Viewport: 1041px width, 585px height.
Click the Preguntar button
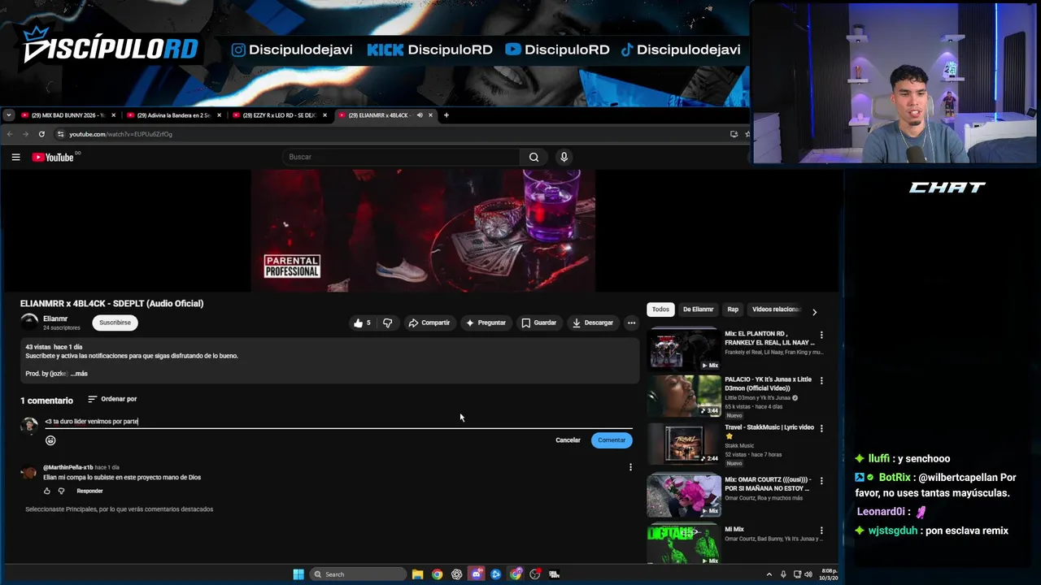pyautogui.click(x=486, y=323)
